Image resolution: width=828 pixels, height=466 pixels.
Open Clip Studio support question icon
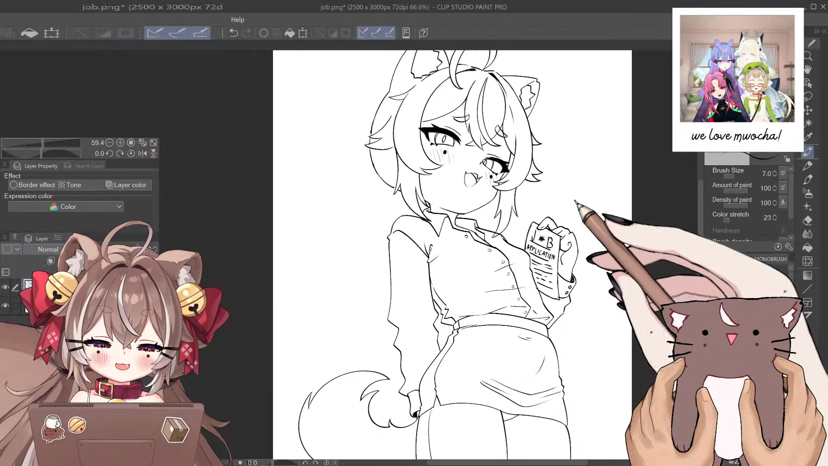click(423, 33)
